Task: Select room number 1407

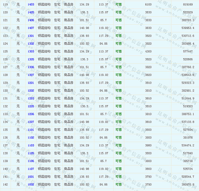Action: (x=31, y=28)
